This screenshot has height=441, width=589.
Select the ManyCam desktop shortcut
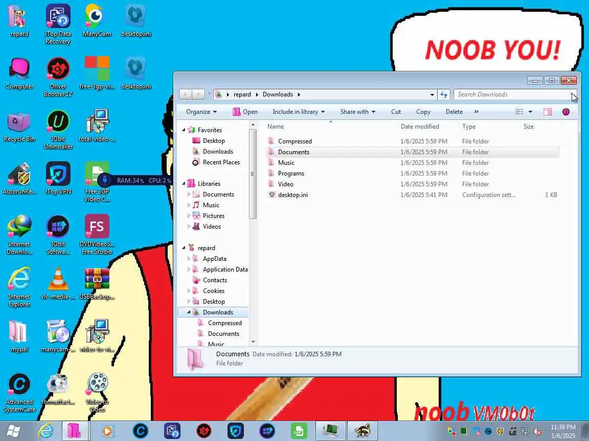(x=97, y=20)
